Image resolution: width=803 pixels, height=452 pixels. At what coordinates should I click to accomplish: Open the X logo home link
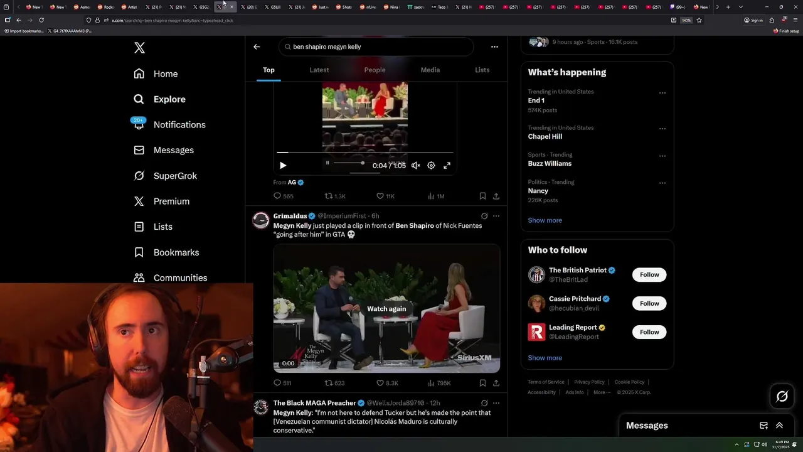tap(139, 48)
